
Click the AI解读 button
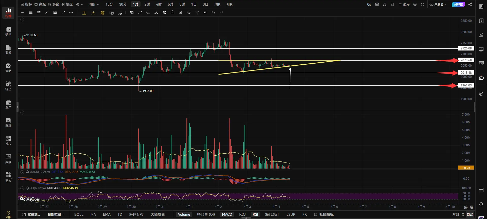click(x=458, y=4)
